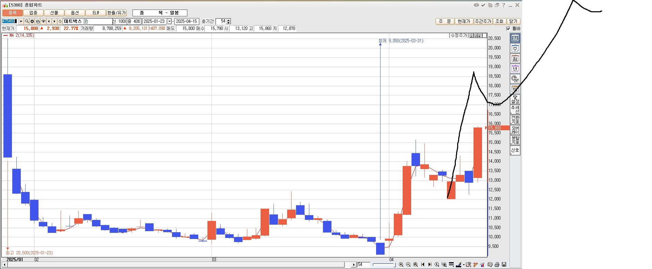The width and height of the screenshot is (652, 269).
Task: Open stock search magnifier icon
Action: 27,21
